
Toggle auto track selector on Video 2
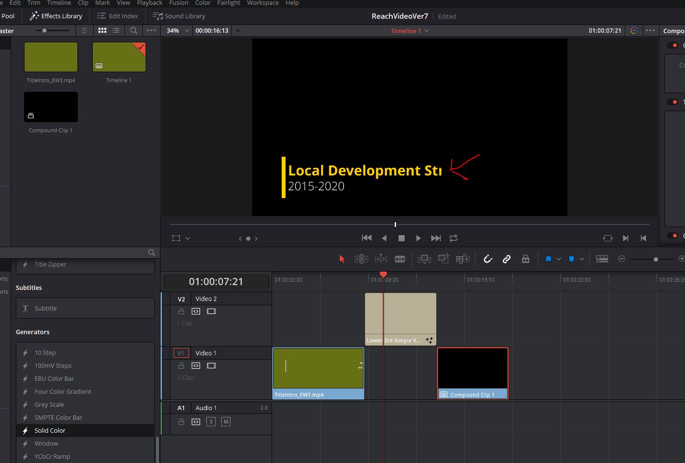tap(196, 311)
